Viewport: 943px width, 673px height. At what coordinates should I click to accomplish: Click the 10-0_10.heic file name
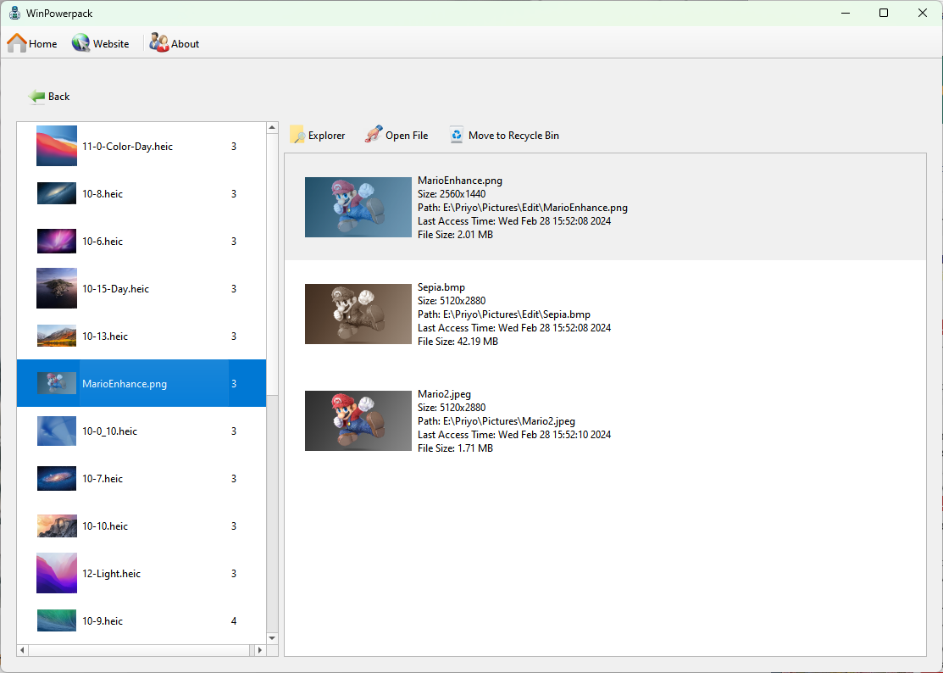click(x=109, y=431)
